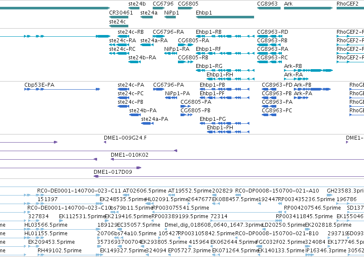Click BAC clone DME1-010K02
Screen dimensions: 364x257
130,155
